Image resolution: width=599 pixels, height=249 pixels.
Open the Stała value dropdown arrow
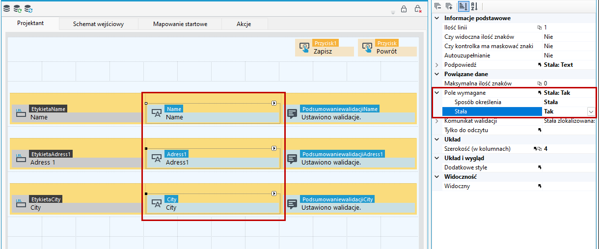coord(591,111)
